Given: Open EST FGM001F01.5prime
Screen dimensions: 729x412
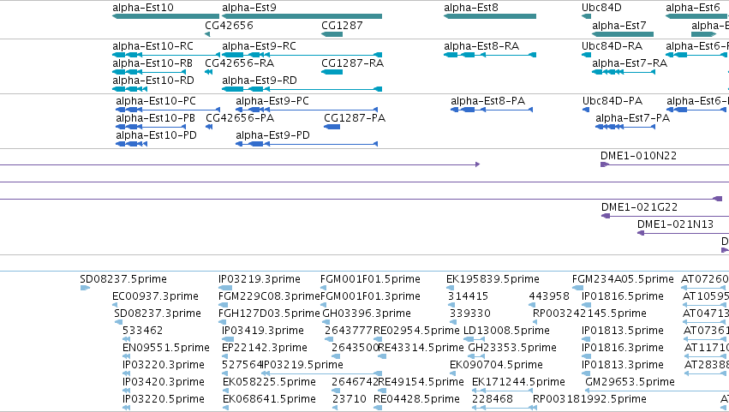Looking at the screenshot, I should pyautogui.click(x=323, y=288).
